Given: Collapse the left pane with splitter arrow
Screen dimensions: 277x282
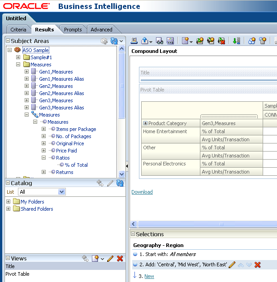Looking at the screenshot, I should pyautogui.click(x=127, y=166).
